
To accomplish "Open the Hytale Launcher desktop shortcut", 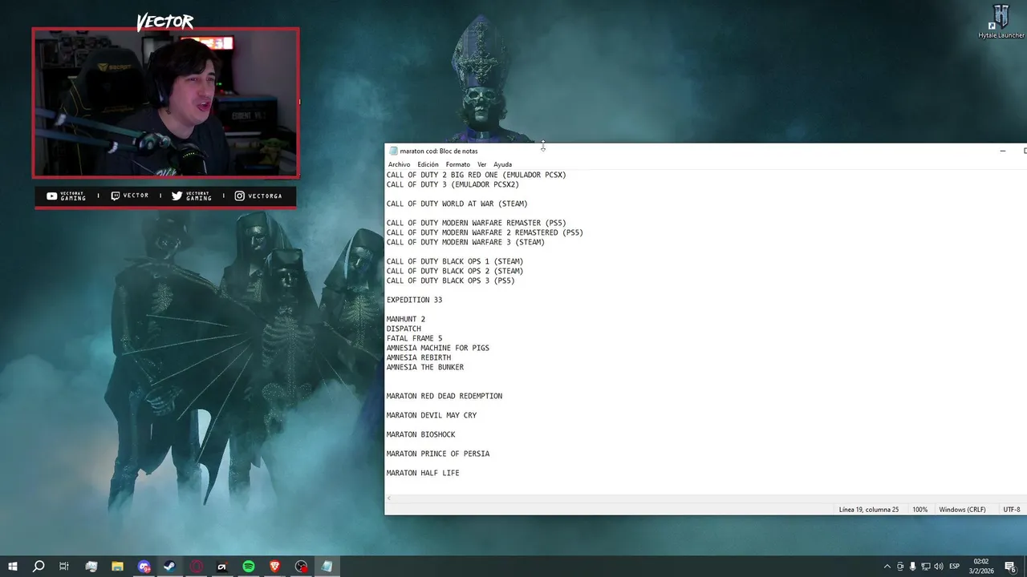I will (1001, 22).
